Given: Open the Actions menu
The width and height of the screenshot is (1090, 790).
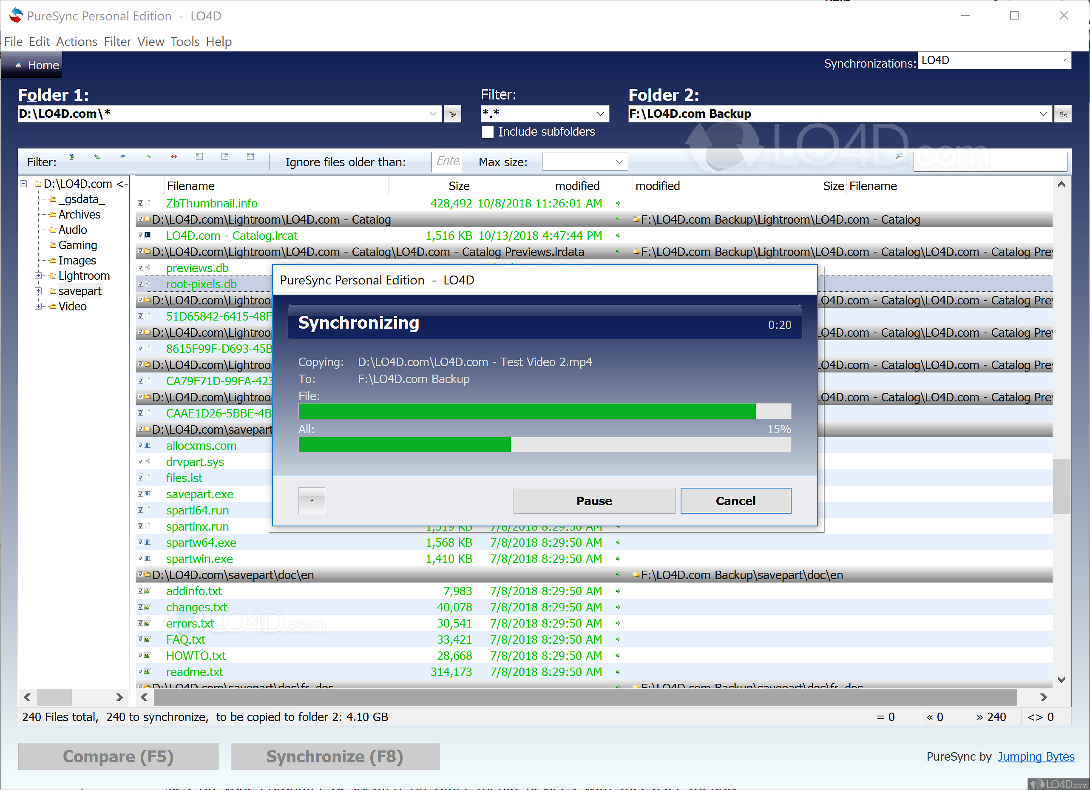Looking at the screenshot, I should click(77, 42).
